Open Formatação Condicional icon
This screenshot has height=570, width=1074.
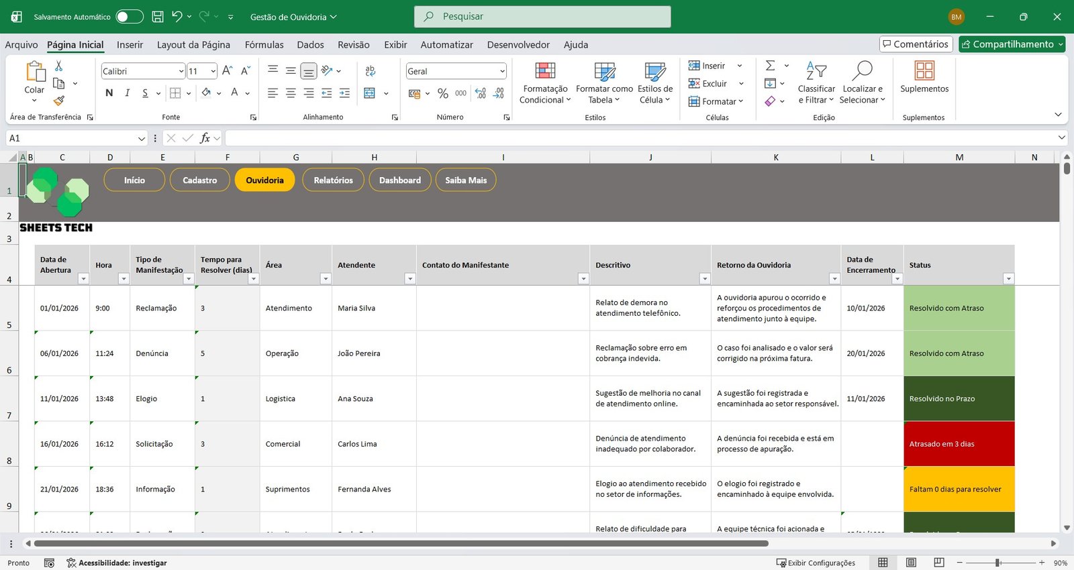(544, 71)
